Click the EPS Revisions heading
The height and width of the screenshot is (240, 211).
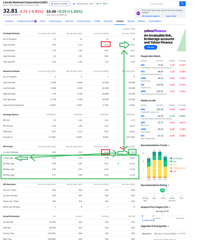coord(10,184)
